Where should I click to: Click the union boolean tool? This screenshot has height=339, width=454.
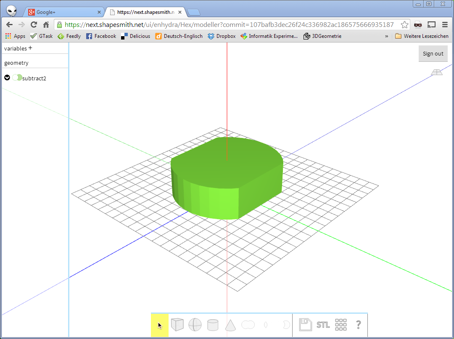click(x=248, y=325)
